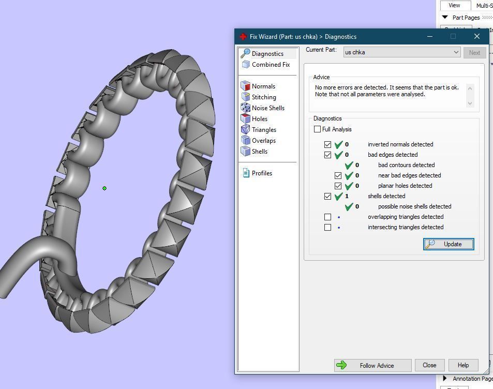493x389 pixels.
Task: Enable the Full Analysis checkbox
Action: tap(317, 129)
